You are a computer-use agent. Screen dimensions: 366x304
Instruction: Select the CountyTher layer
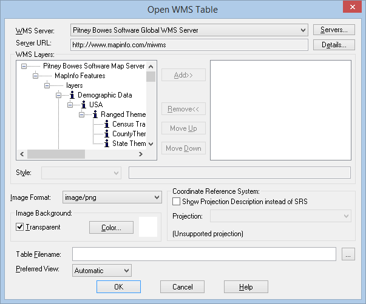[129, 134]
